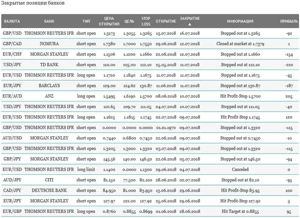The image size is (300, 218).
Task: Click opening date 08.06.2018
Action: tap(166, 96)
